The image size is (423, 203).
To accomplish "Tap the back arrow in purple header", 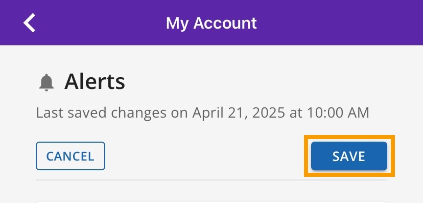I will click(x=29, y=23).
